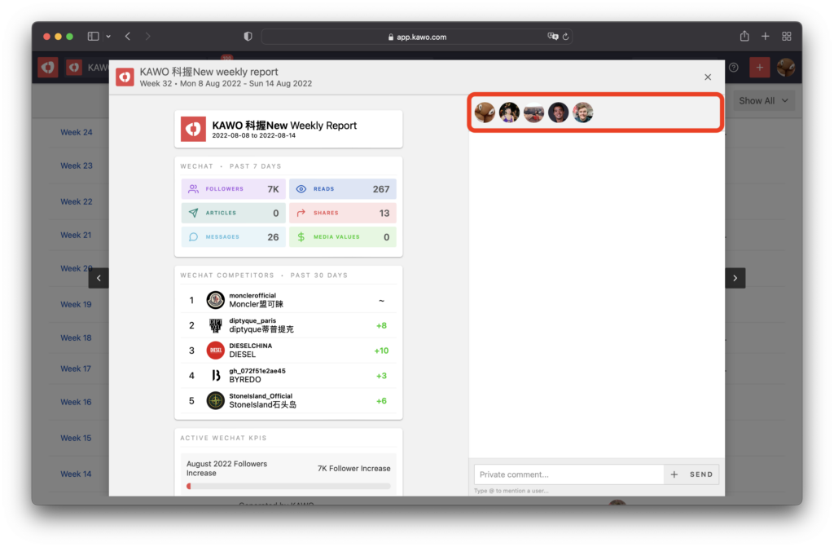Click the red plus create button
The height and width of the screenshot is (547, 834).
pos(759,67)
